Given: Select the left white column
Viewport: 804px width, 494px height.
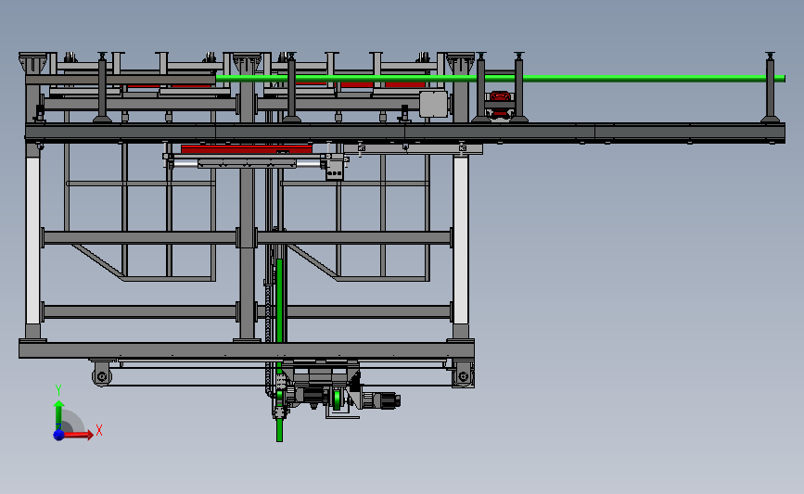Looking at the screenshot, I should (32, 240).
